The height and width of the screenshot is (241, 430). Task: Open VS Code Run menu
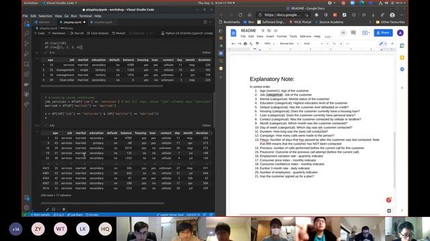tap(74, 16)
